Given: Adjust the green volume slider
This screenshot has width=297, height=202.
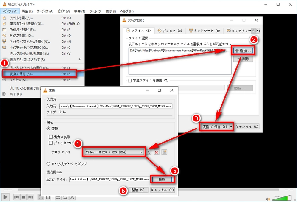Looking at the screenshot, I should coord(282,198).
